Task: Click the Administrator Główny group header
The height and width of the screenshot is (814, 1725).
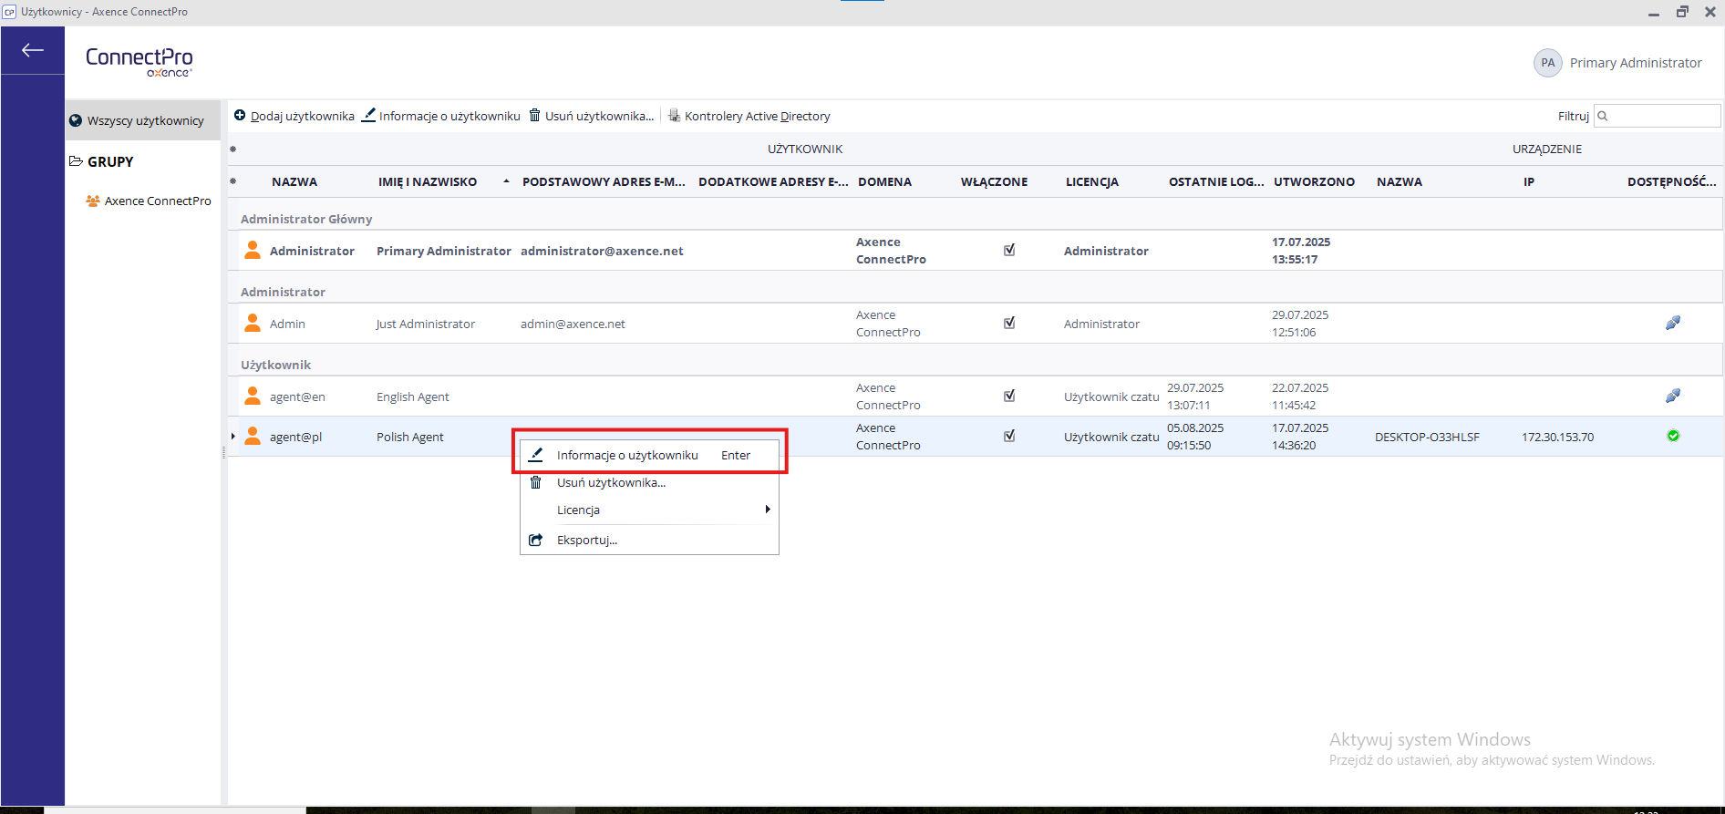Action: pyautogui.click(x=306, y=219)
